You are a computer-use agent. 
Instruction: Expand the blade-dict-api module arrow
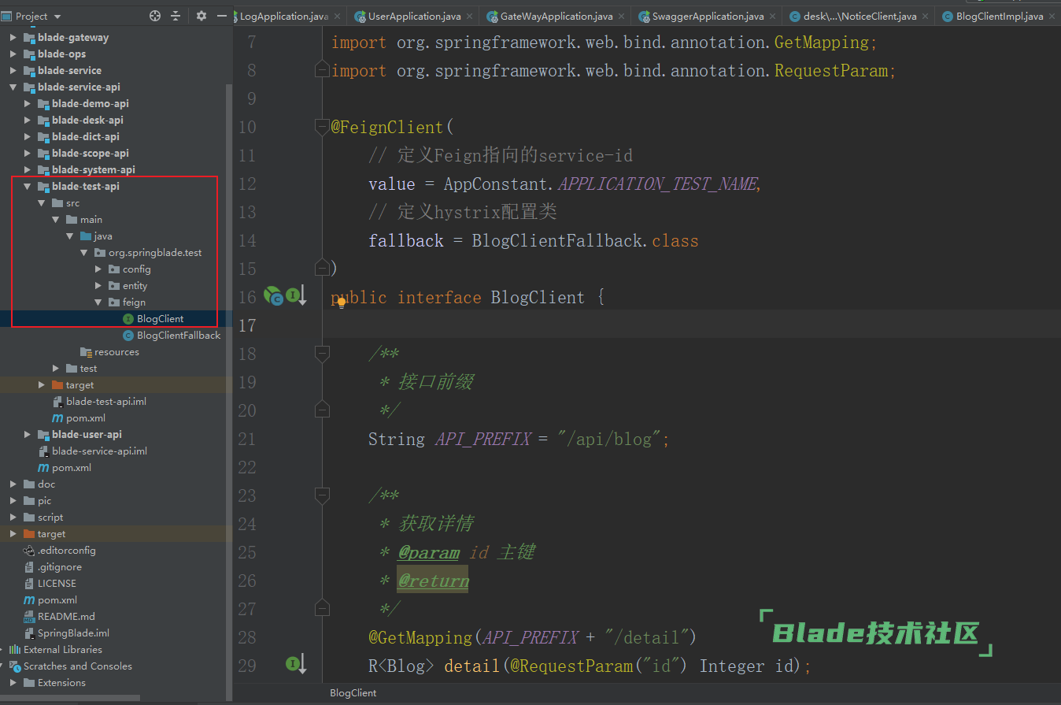[28, 136]
